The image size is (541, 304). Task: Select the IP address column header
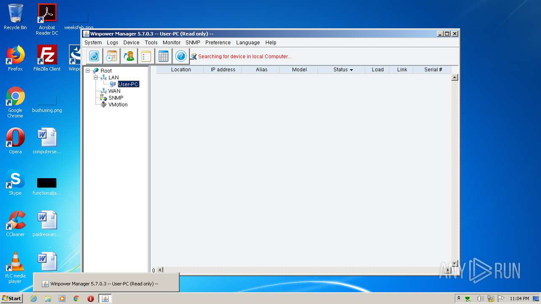223,70
